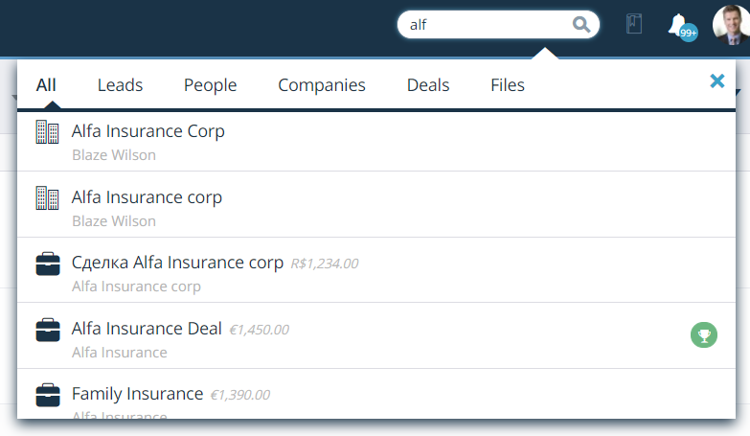Click the search magnifier icon
This screenshot has width=750, height=436.
581,24
